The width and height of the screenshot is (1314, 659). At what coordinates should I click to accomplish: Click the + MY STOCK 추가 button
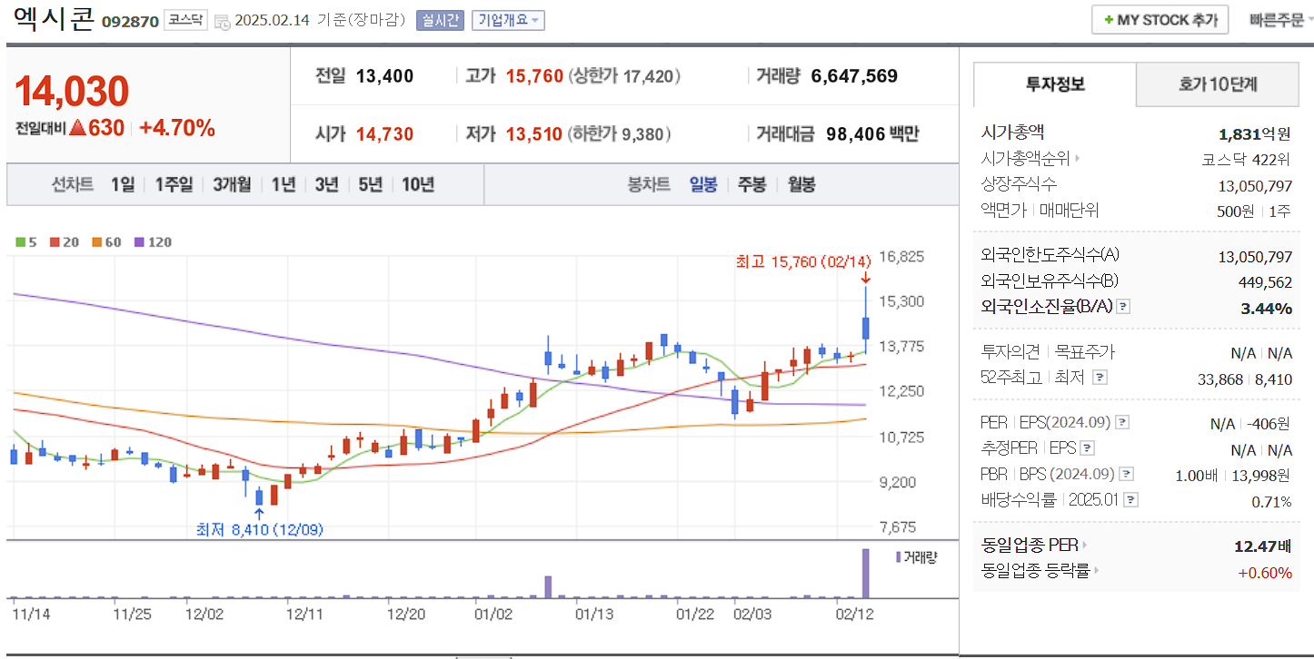tap(1160, 19)
